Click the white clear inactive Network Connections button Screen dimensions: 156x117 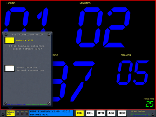[x=9, y=68]
